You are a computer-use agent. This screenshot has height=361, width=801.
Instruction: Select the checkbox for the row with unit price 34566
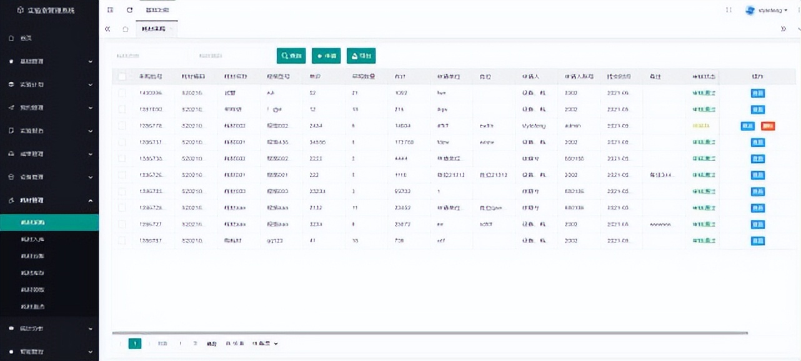click(x=122, y=142)
